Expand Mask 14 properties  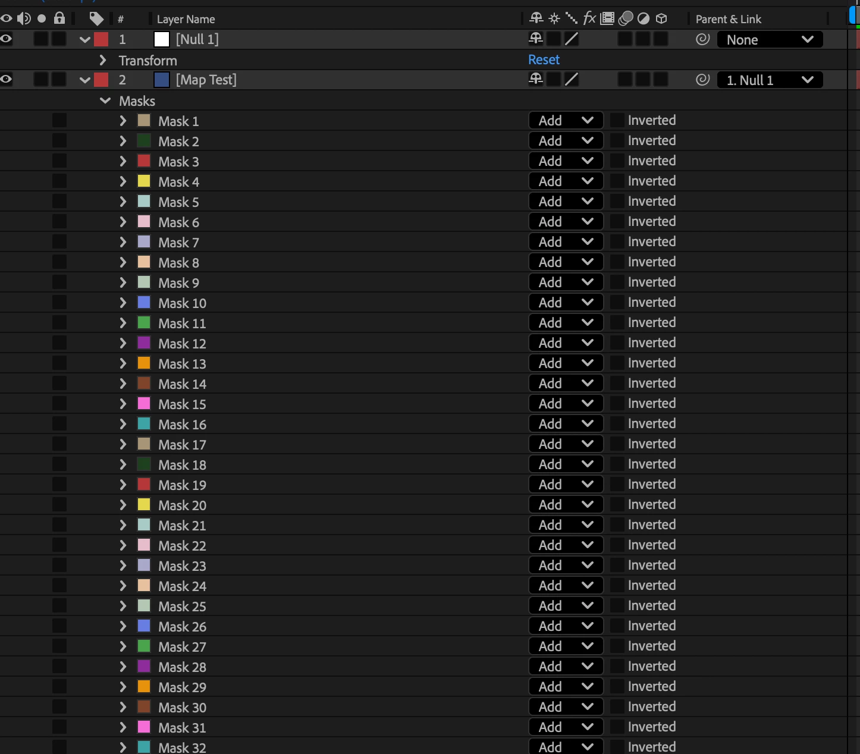(x=123, y=384)
